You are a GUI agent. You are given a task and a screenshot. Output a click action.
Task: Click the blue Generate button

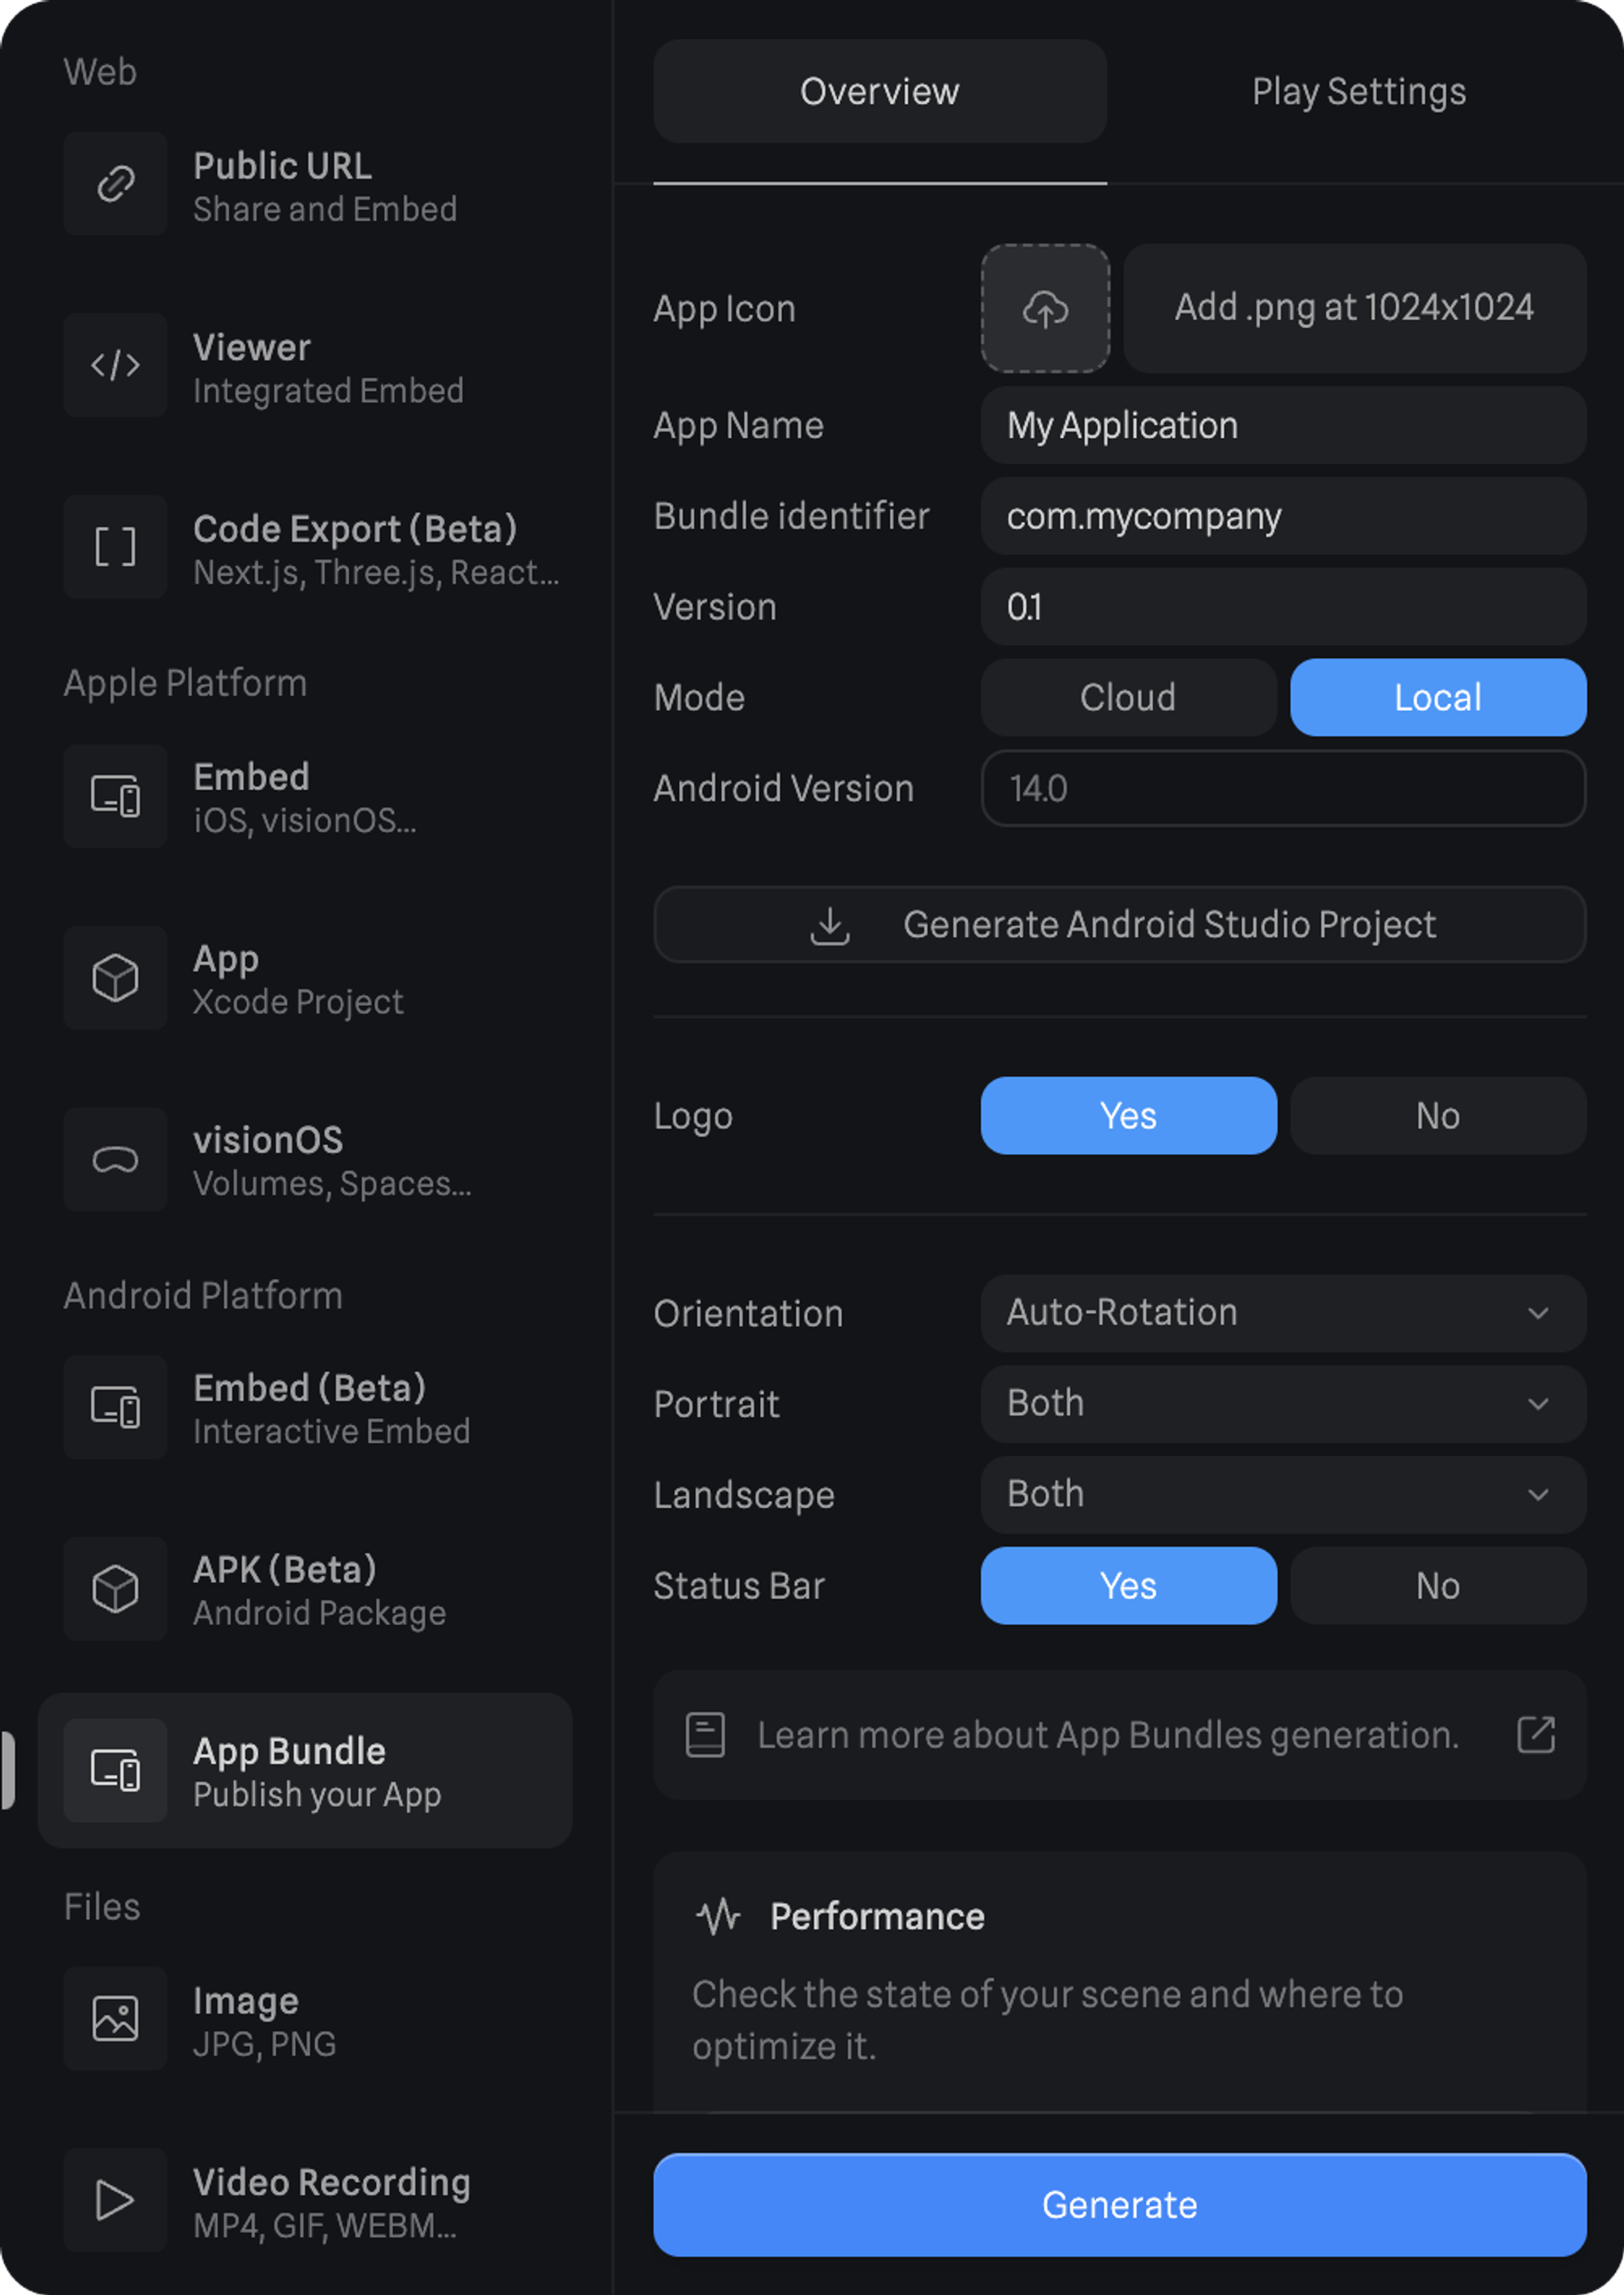(1119, 2205)
